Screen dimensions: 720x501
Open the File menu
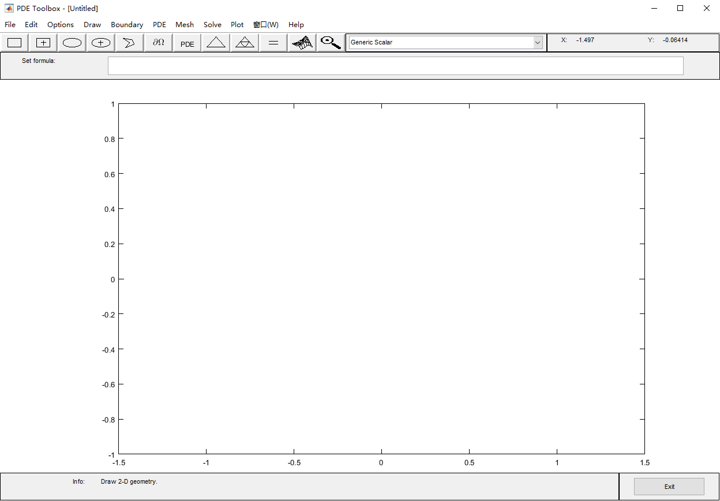(10, 25)
